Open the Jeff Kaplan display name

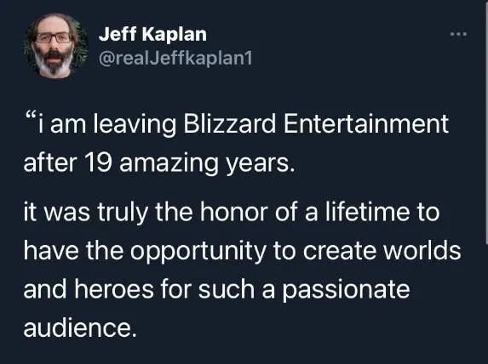152,34
